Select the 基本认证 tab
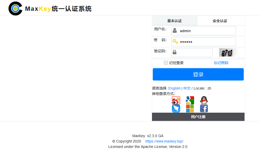Screen dimensions: 259x151 coord(174,21)
